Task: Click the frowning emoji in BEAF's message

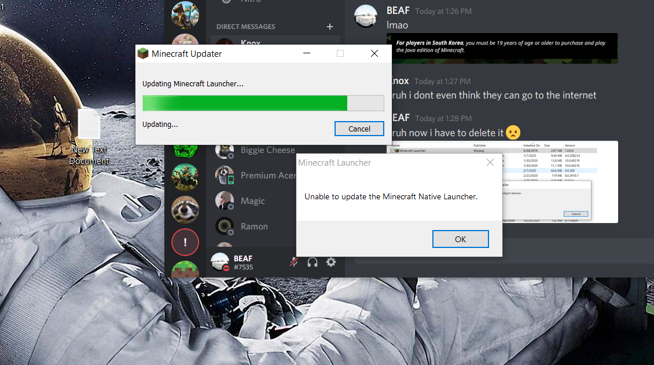Action: pos(513,133)
